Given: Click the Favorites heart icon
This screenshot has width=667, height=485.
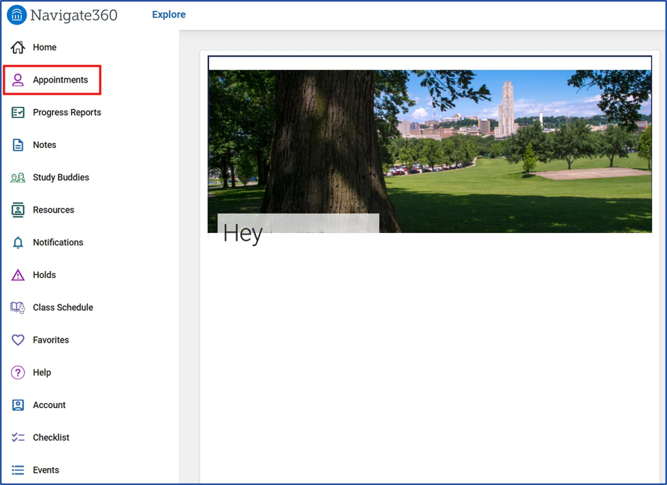Looking at the screenshot, I should tap(18, 340).
